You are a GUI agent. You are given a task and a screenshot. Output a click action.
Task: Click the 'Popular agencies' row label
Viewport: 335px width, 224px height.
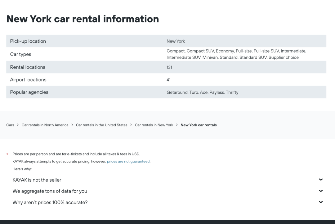click(29, 92)
